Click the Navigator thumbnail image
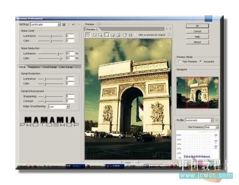 pyautogui.click(x=197, y=92)
